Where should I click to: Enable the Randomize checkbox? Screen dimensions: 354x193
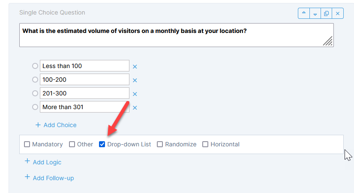click(160, 144)
